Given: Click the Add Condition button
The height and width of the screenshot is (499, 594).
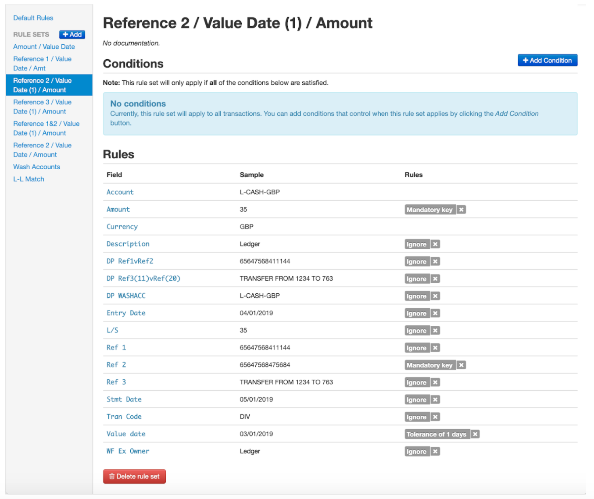Looking at the screenshot, I should [x=547, y=60].
